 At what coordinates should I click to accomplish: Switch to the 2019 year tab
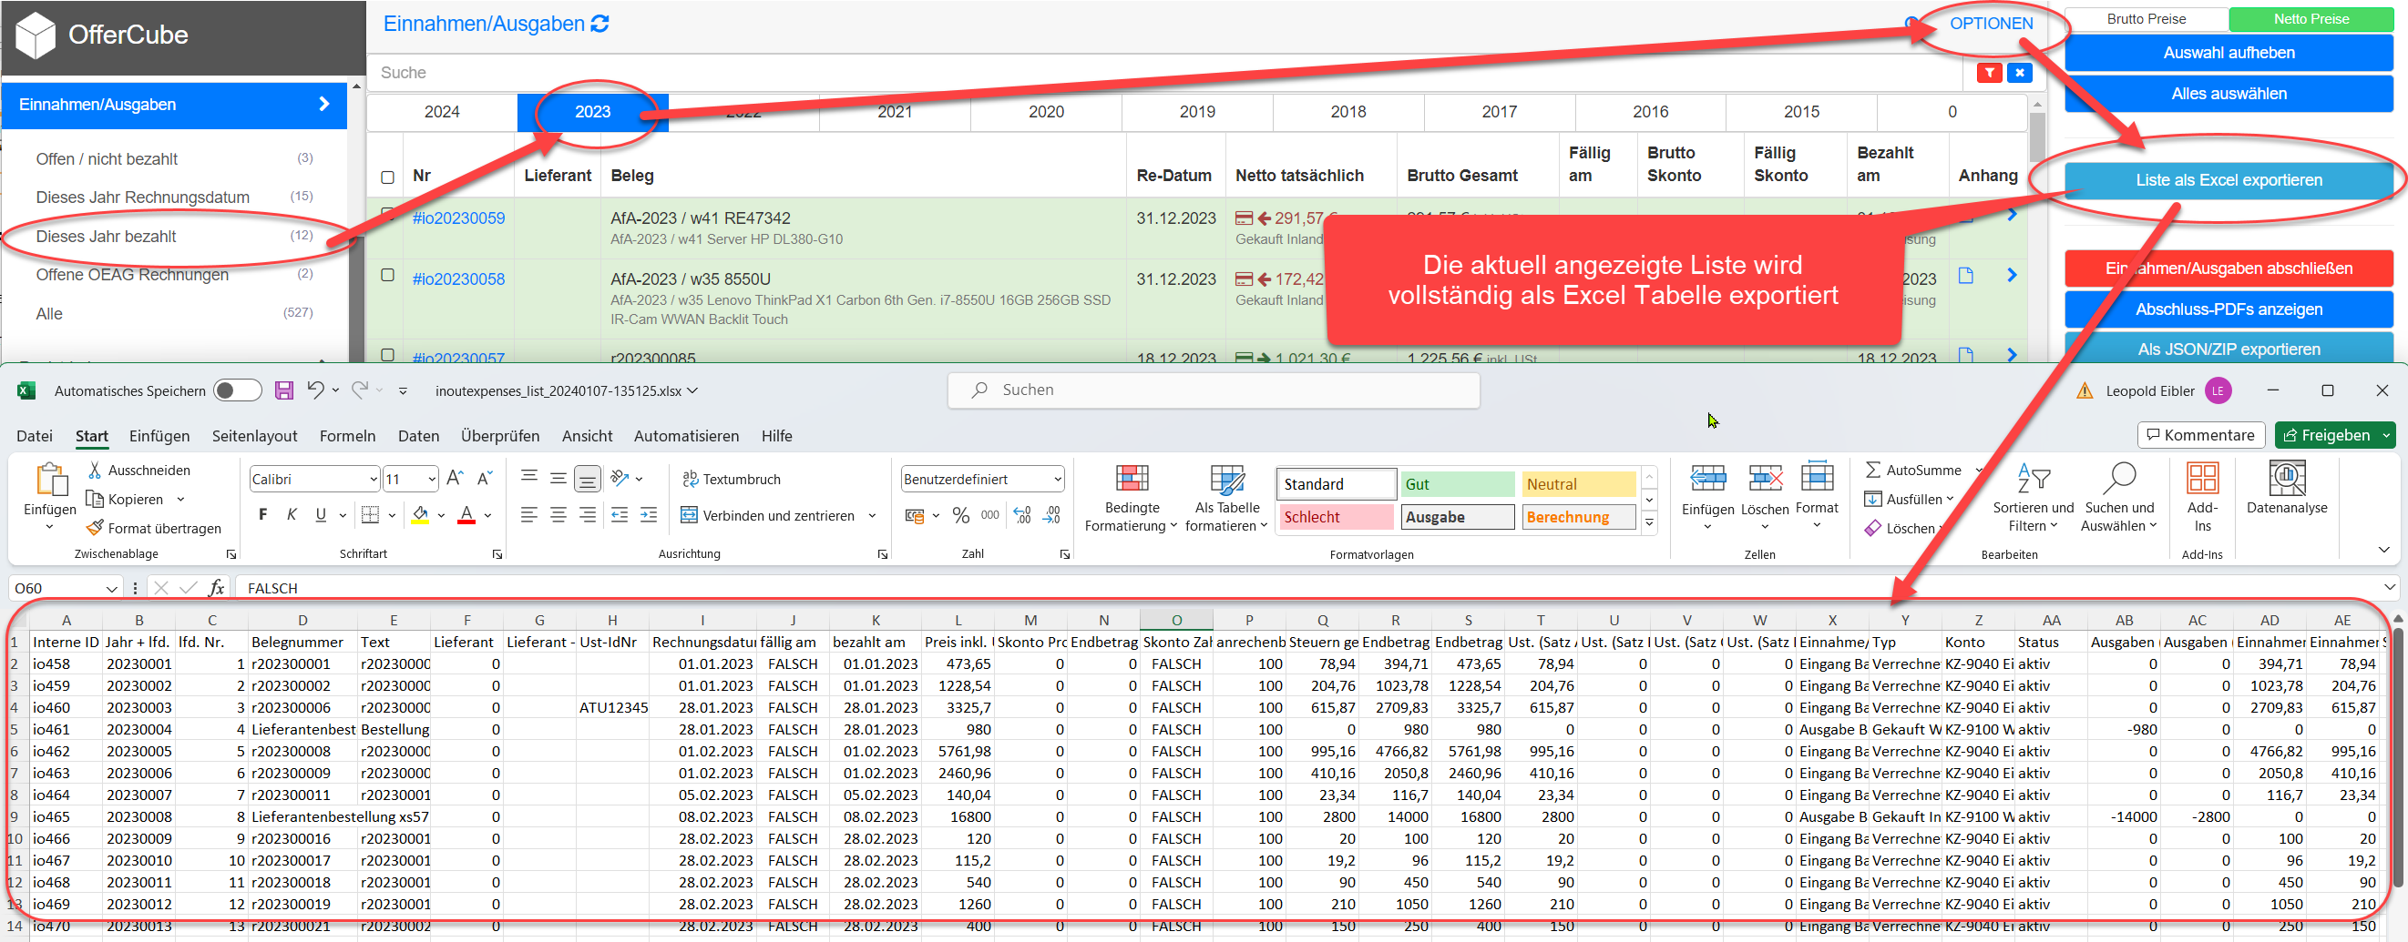tap(1197, 112)
